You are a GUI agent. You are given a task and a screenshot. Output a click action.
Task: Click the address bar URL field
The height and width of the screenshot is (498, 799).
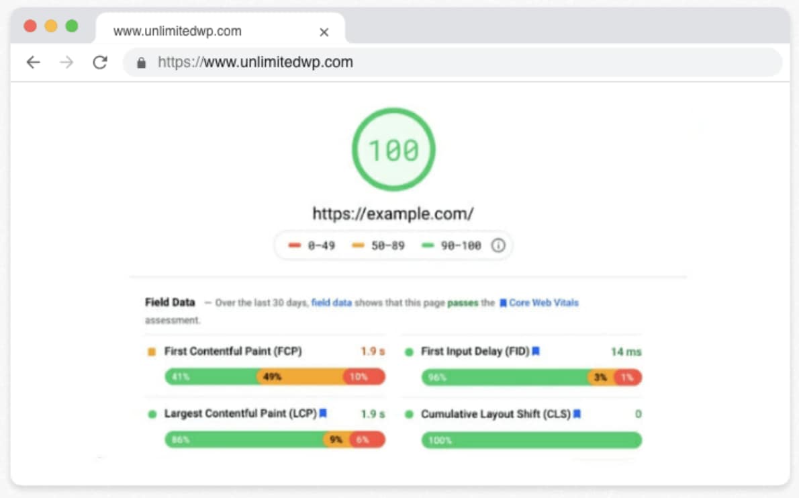click(453, 63)
